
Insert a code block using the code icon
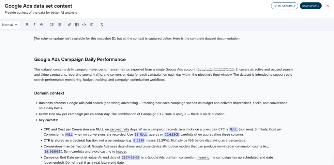pos(84,25)
